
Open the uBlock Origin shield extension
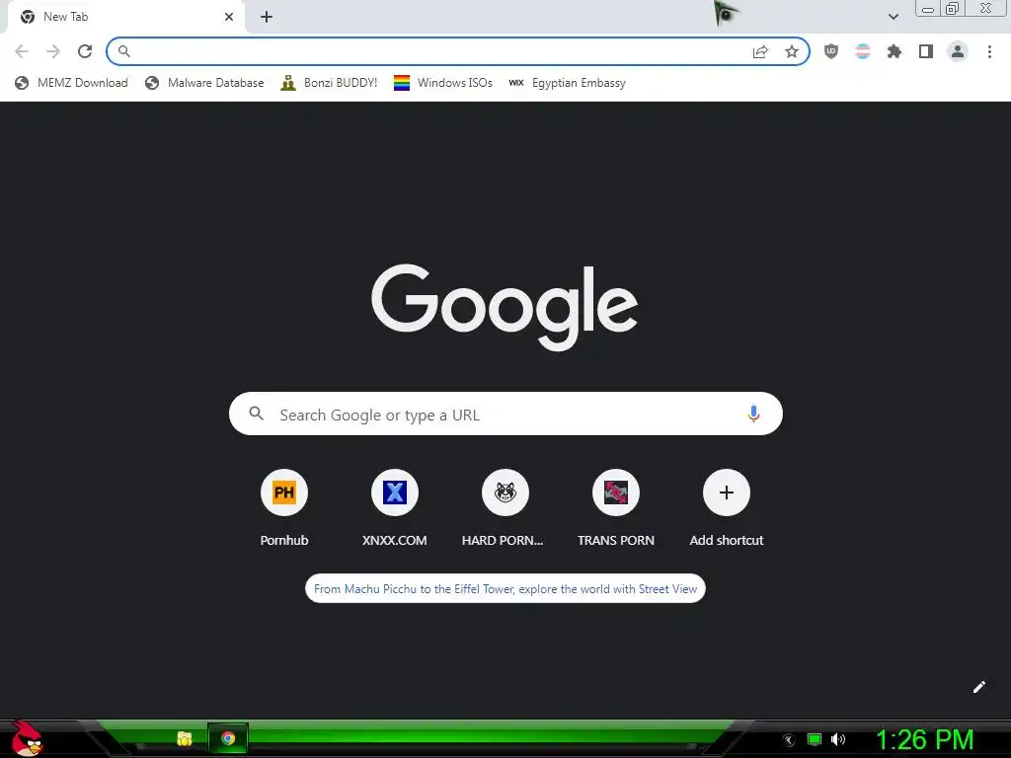click(831, 51)
